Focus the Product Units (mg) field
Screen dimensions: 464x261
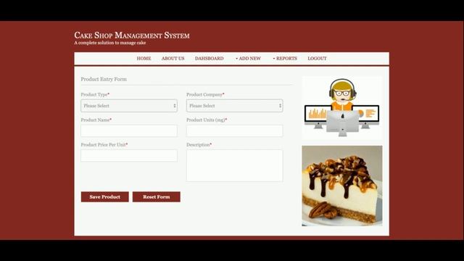(235, 130)
